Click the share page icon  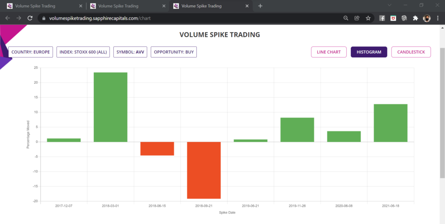(357, 18)
